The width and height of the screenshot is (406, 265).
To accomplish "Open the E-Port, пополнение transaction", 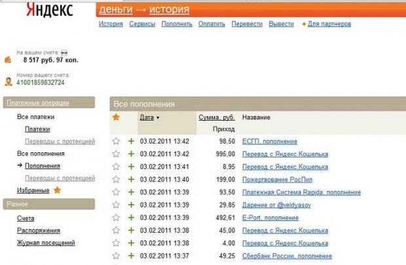I will coord(270,218).
